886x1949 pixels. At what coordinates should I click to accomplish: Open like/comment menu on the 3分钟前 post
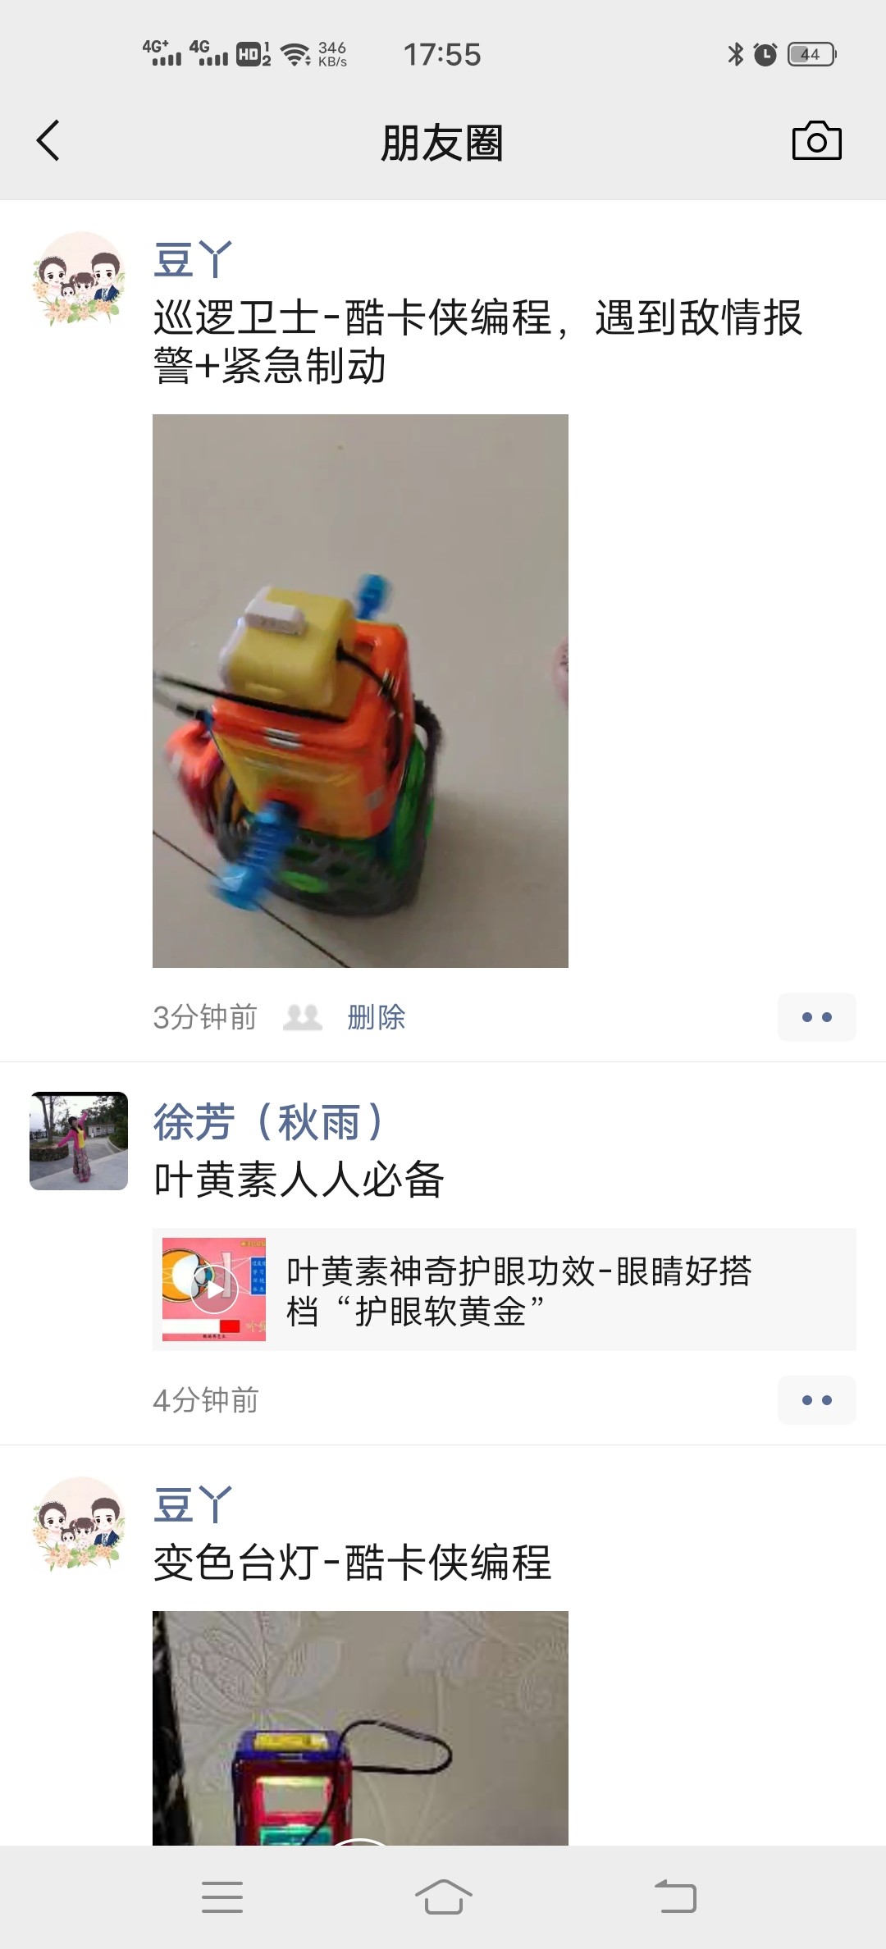(816, 1017)
